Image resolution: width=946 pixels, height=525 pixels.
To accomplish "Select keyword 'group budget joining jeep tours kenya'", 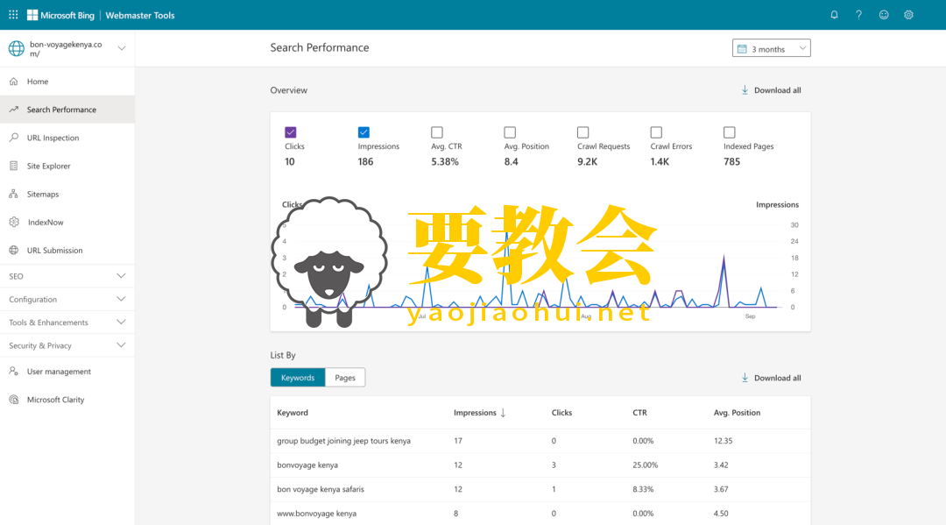I will [x=344, y=441].
